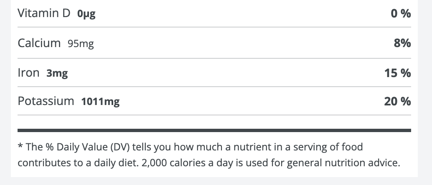432x185 pixels.
Task: Click the Vitamin D nutrient label
Action: point(44,13)
